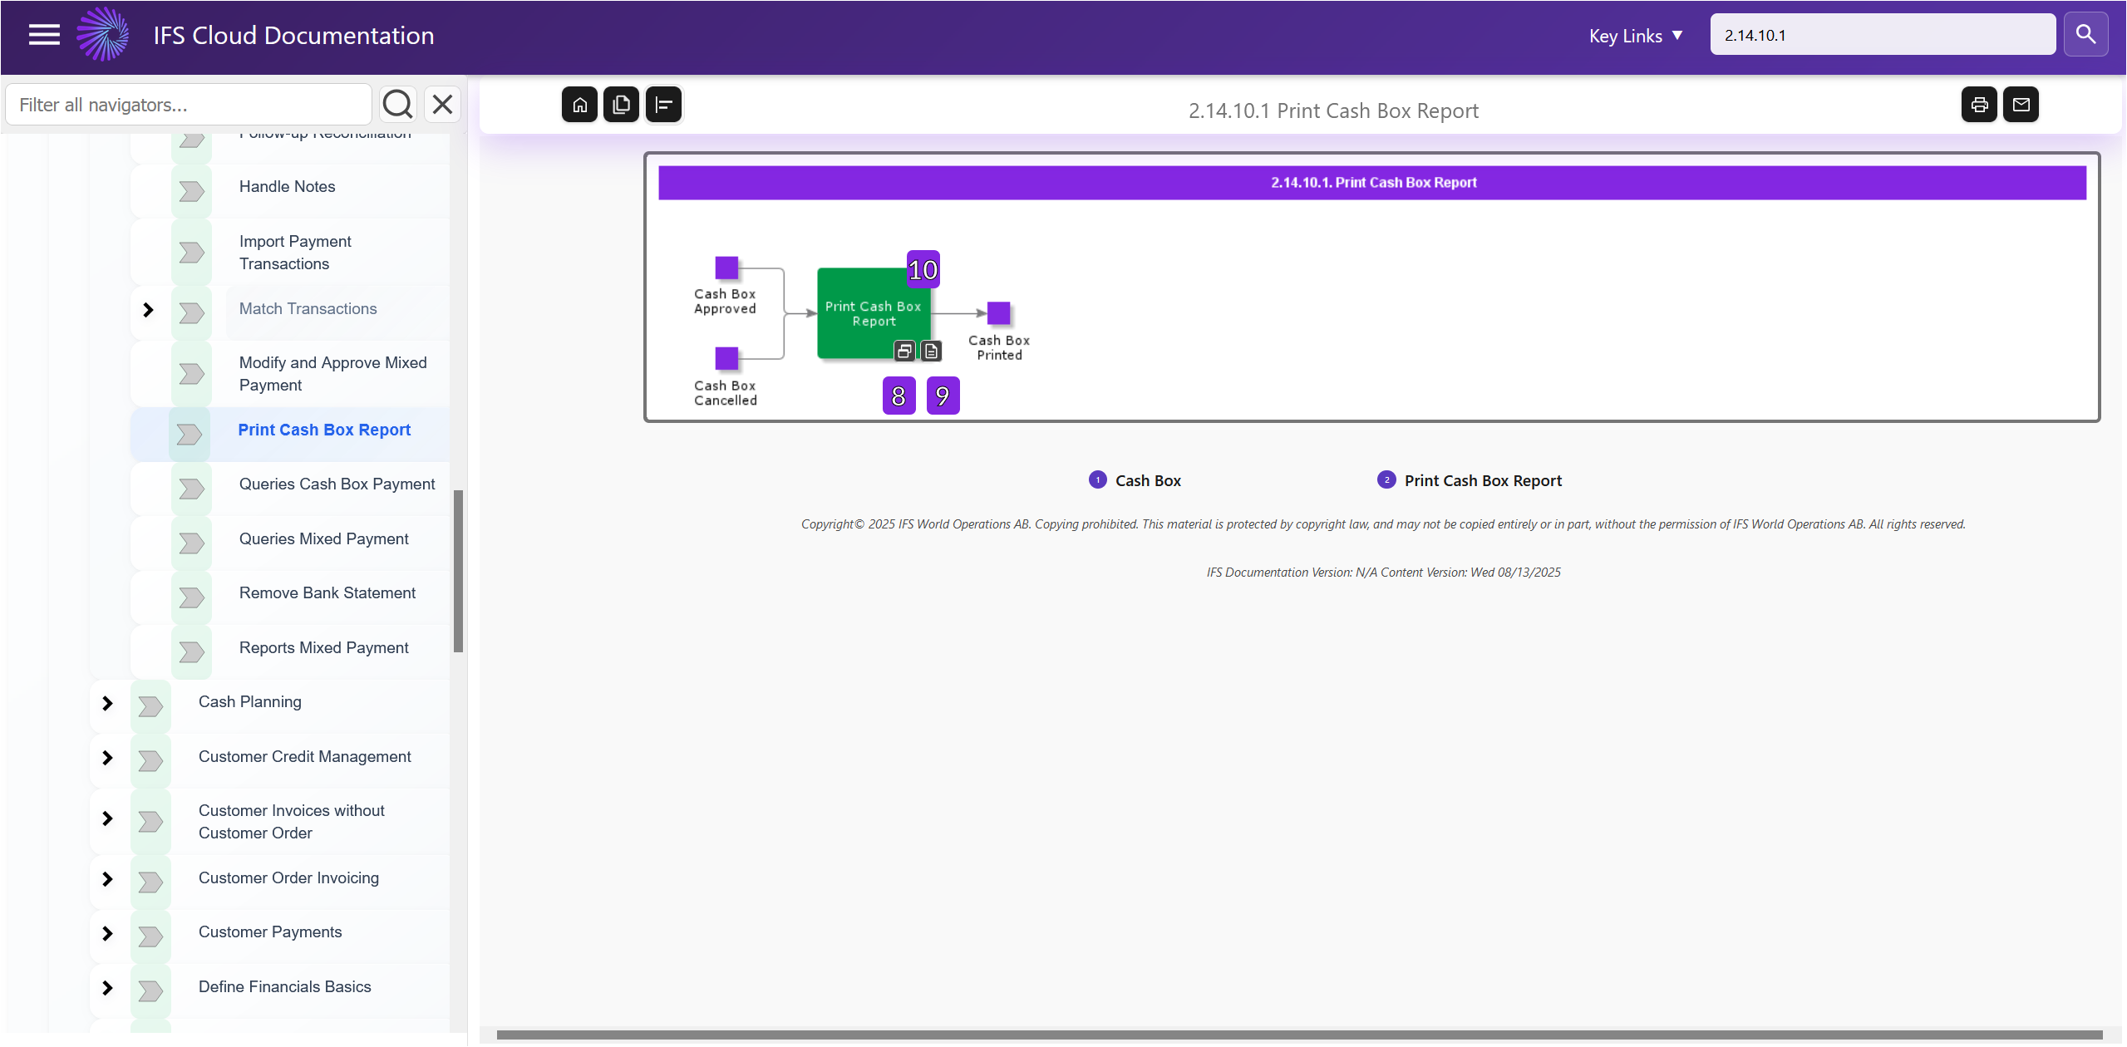Open the hamburger menu icon
This screenshot has width=2127, height=1047.
(44, 35)
